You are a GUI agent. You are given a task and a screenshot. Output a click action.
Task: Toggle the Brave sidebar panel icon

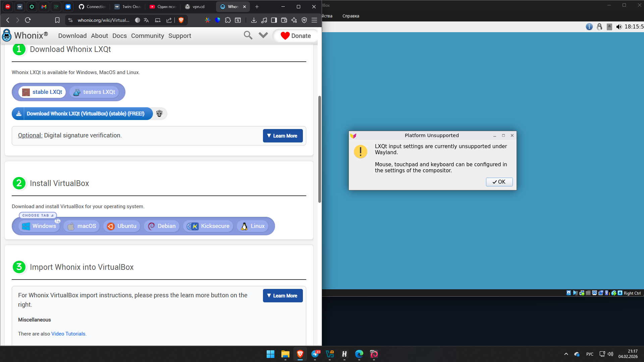pos(274,20)
